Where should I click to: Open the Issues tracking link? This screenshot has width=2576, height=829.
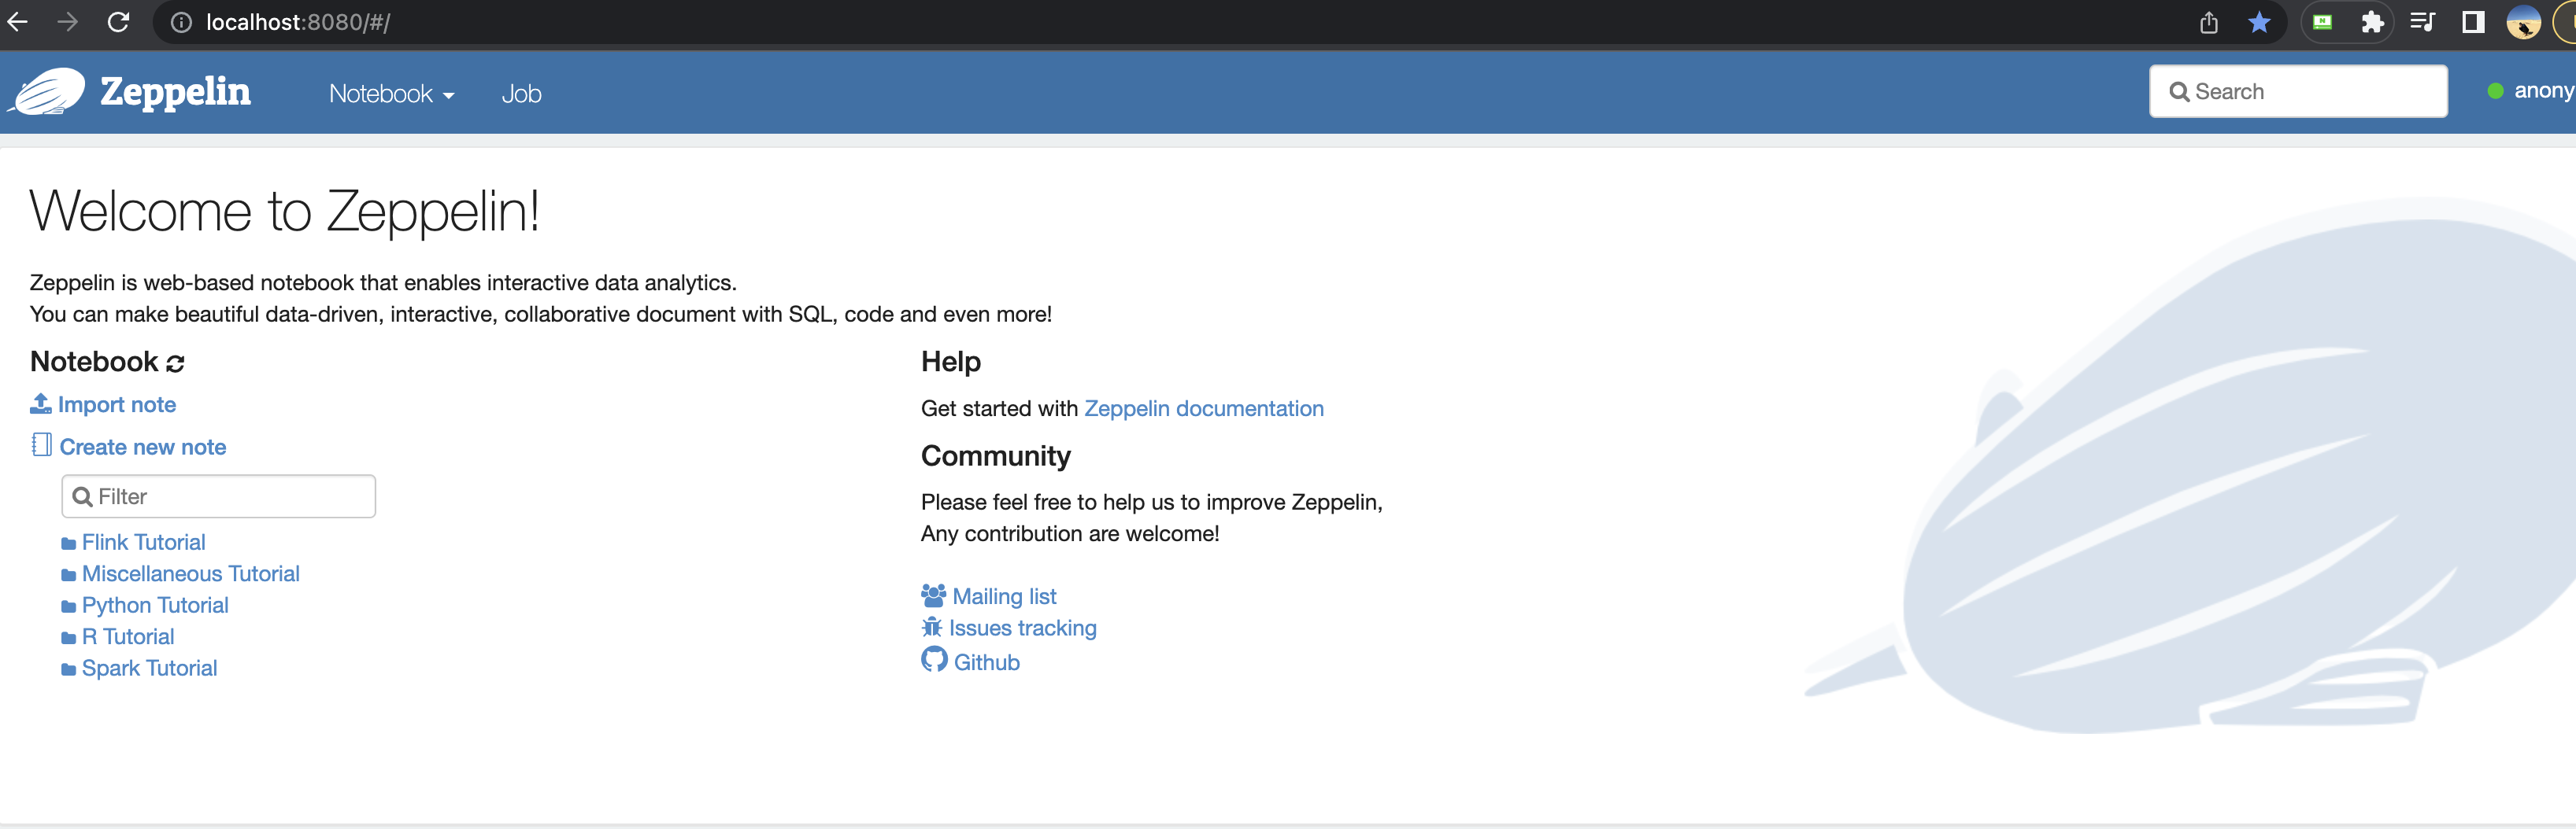[1023, 628]
